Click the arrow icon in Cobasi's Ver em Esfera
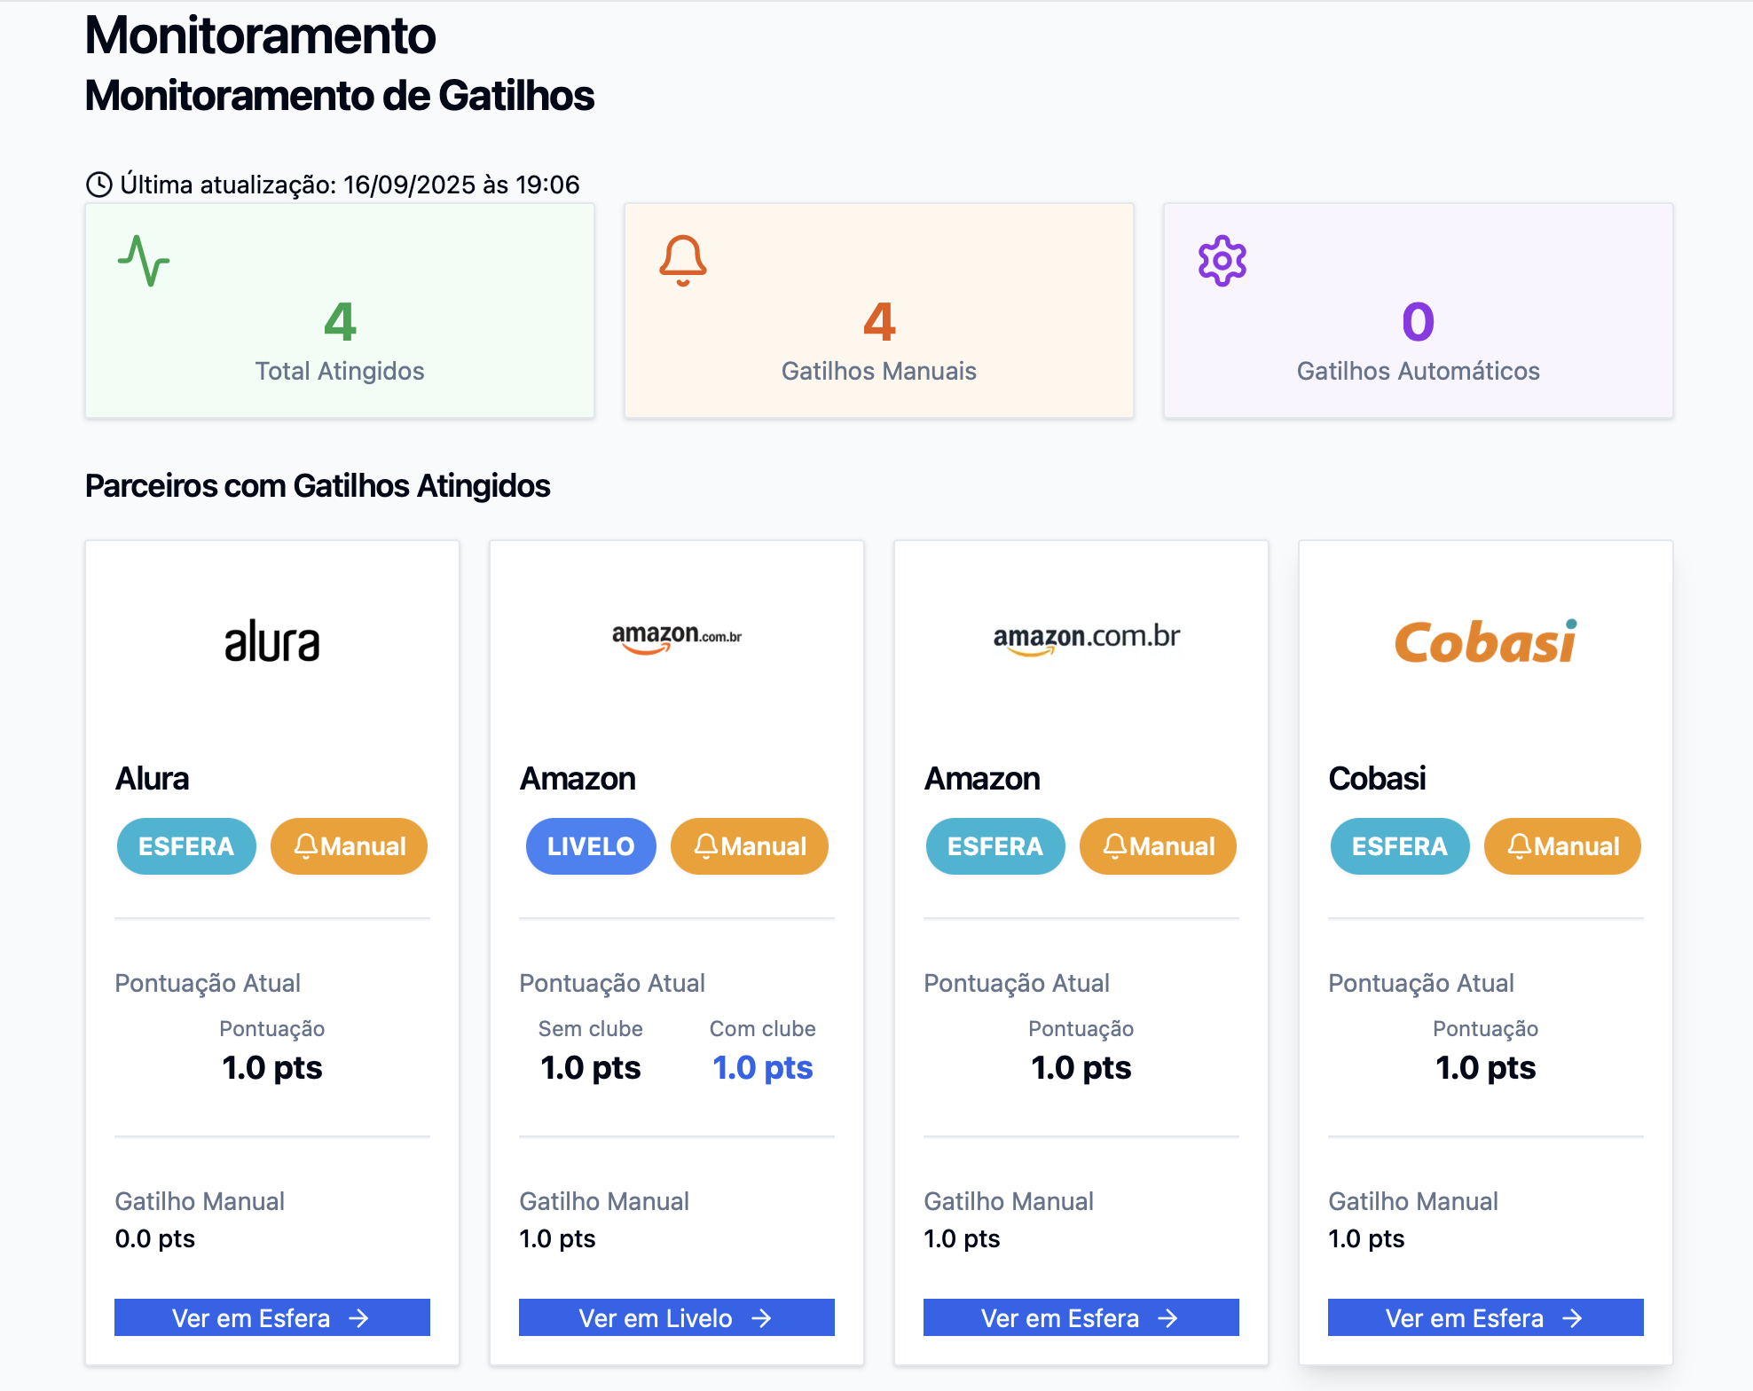Screen dimensions: 1753x1391 click(1572, 1318)
